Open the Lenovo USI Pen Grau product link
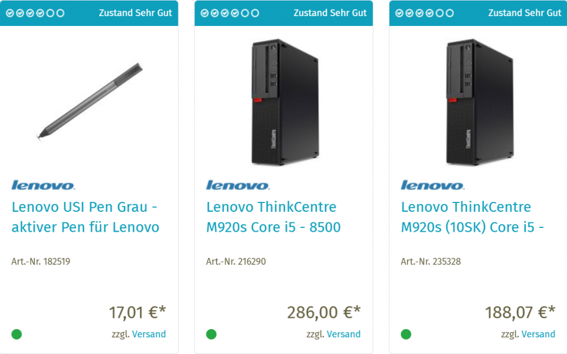The image size is (567, 354). pyautogui.click(x=85, y=217)
